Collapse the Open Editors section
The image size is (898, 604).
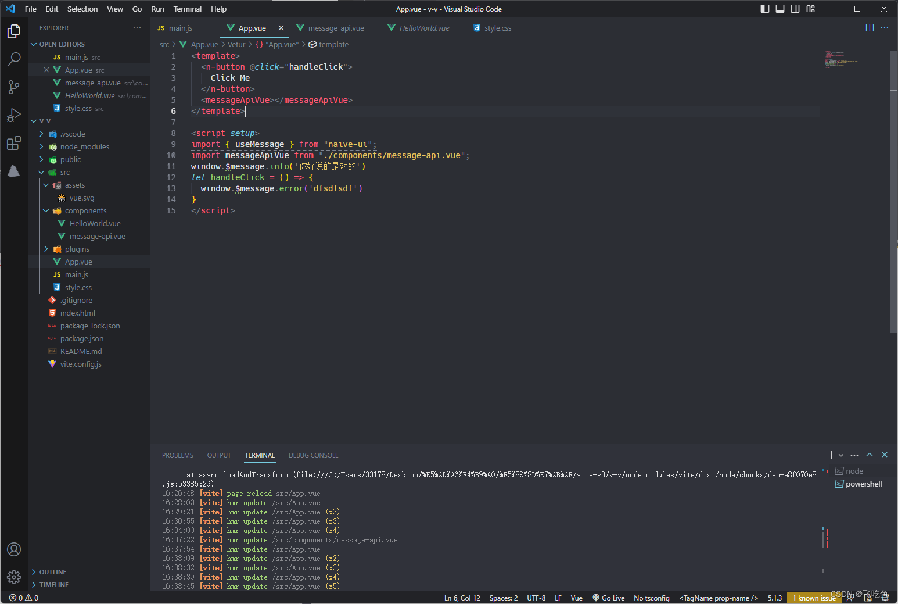pos(34,44)
